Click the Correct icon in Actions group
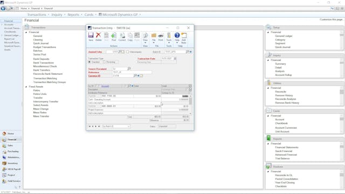The image size is (345, 194). click(x=122, y=37)
